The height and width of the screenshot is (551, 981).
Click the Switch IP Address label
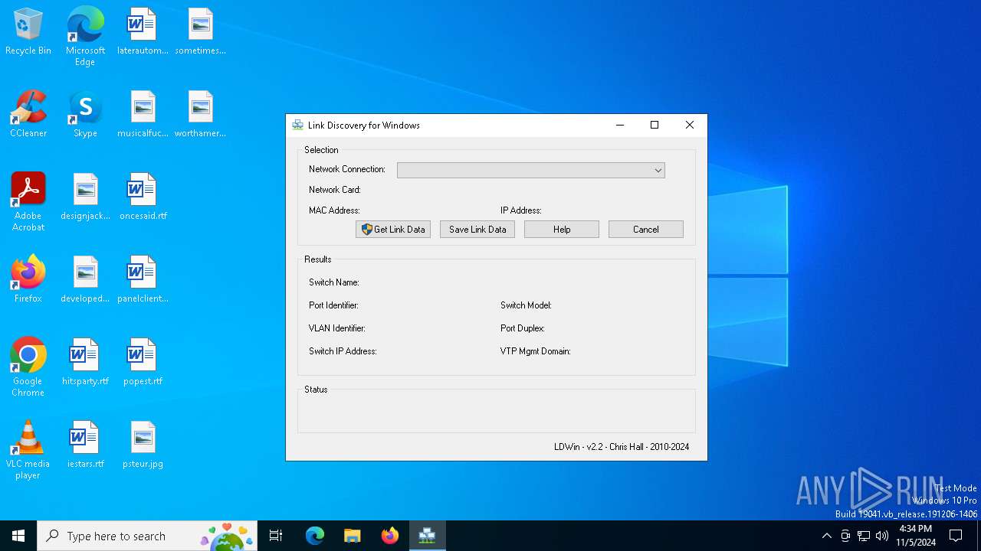343,351
